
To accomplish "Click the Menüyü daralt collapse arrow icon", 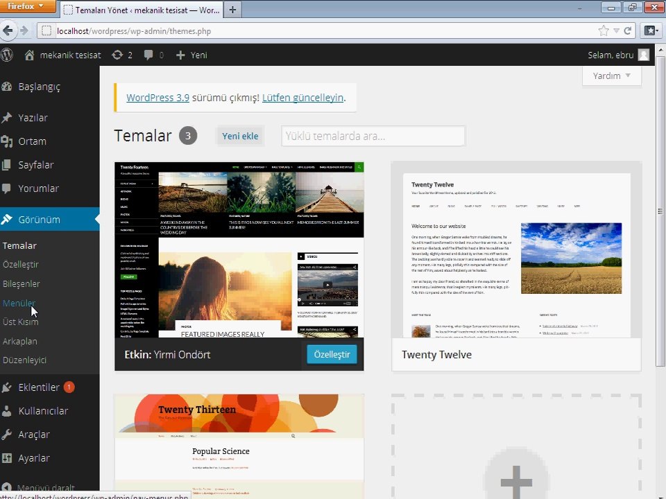I will pos(6,487).
